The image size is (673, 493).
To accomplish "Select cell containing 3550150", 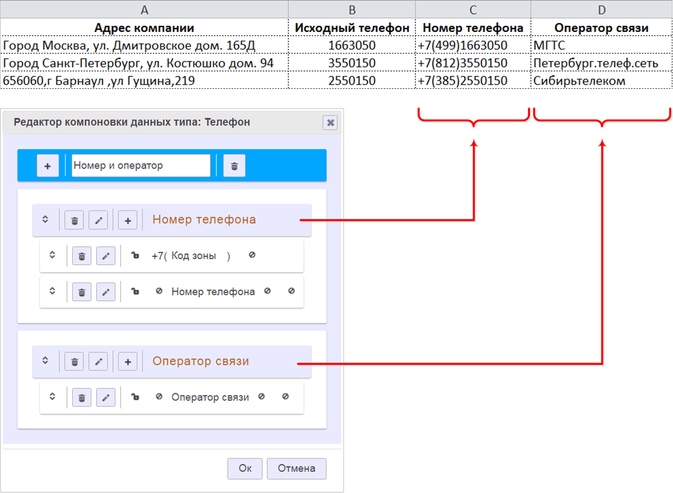I will coord(352,63).
